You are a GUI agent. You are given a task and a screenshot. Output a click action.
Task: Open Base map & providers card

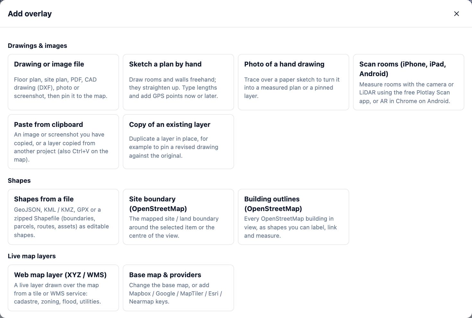(178, 288)
